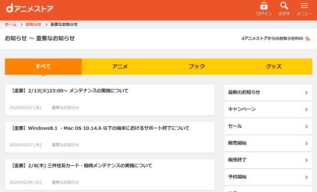
Task: Click chevron arrow beside キャンペーン
Action: click(x=307, y=110)
